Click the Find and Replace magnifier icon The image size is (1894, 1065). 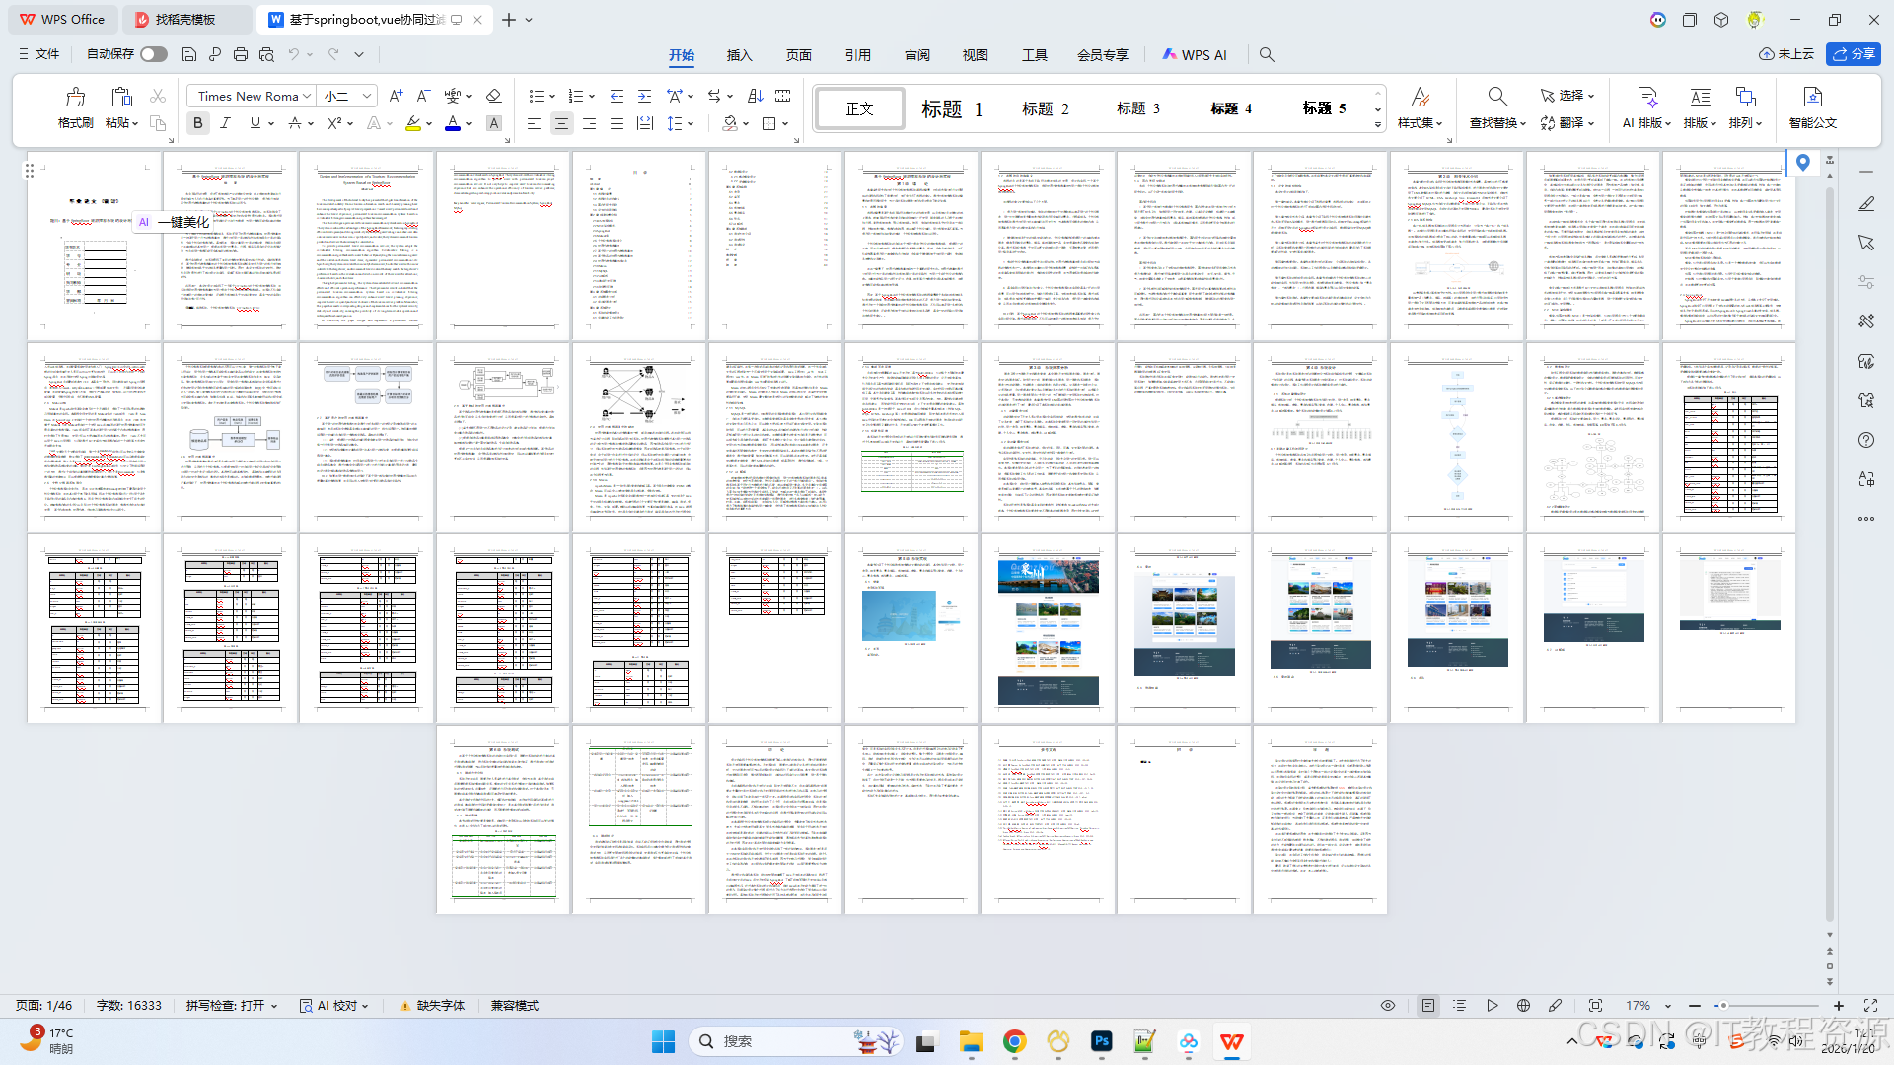click(1496, 97)
